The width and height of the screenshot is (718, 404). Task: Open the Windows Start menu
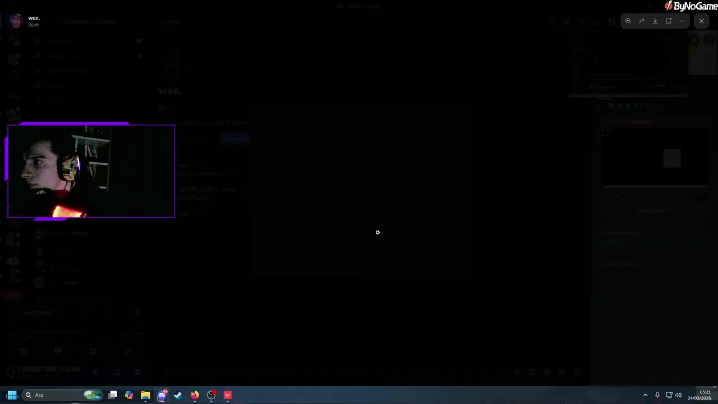pos(12,395)
